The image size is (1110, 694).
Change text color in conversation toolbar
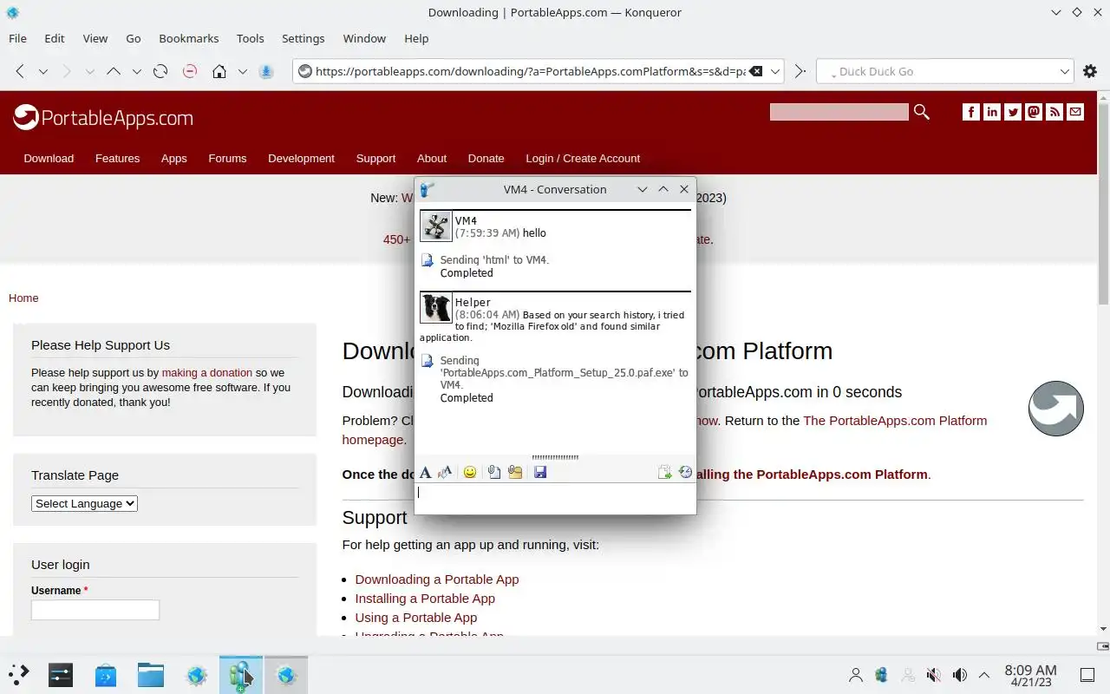click(x=446, y=472)
